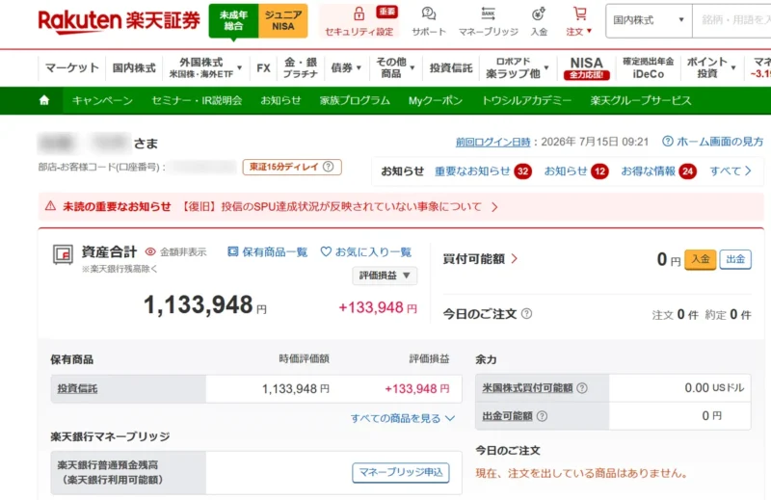This screenshot has height=500, width=771.
Task: Click マネーブリッジ申込 button
Action: pyautogui.click(x=401, y=472)
